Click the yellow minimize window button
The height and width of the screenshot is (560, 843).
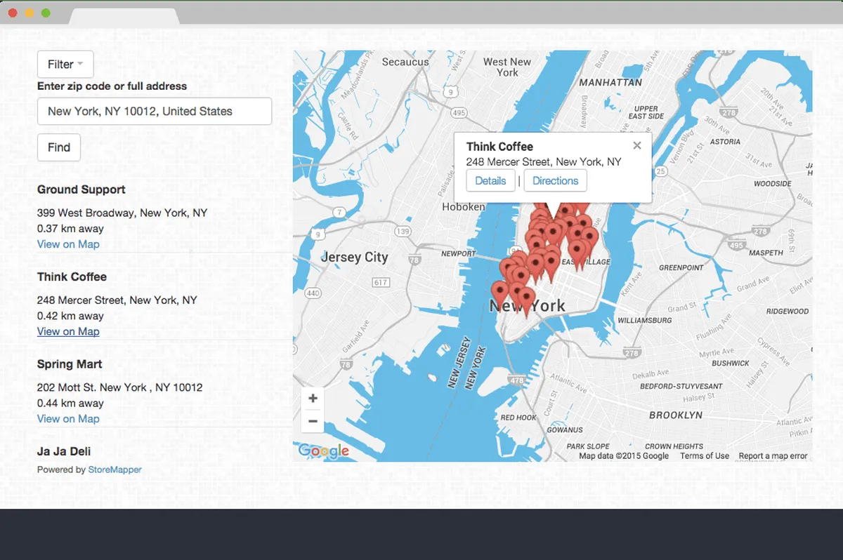pyautogui.click(x=29, y=13)
